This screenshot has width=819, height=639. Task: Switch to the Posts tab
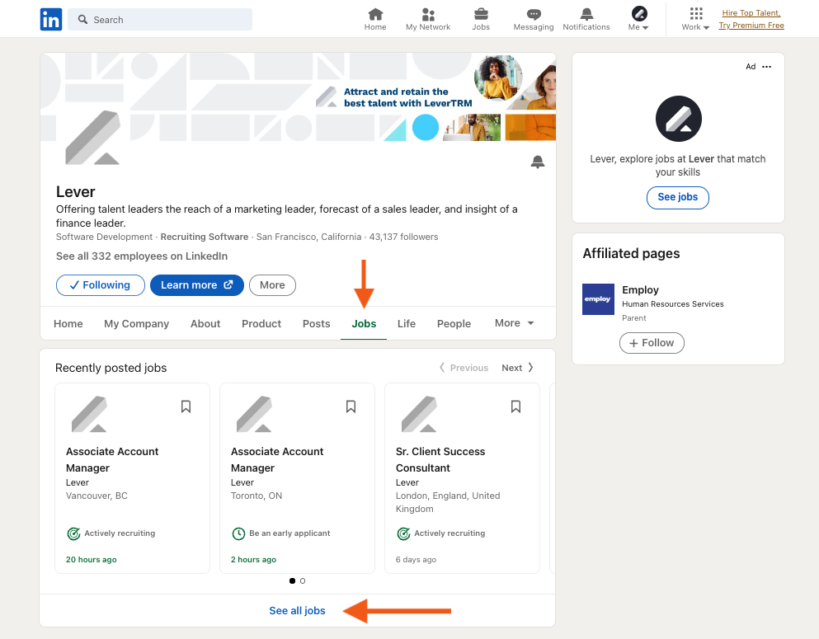(316, 324)
